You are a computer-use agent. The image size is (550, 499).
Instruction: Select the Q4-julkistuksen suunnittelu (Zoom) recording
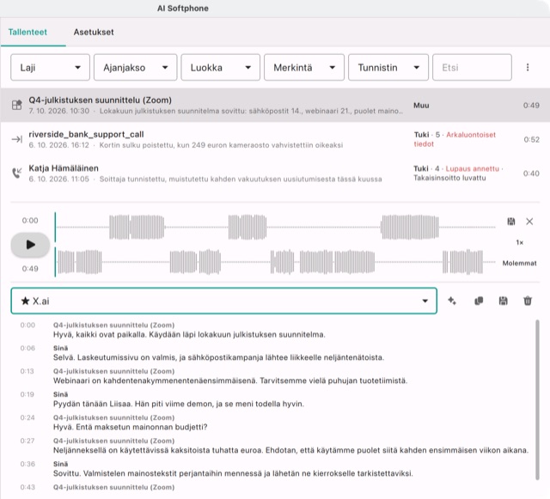pos(275,105)
